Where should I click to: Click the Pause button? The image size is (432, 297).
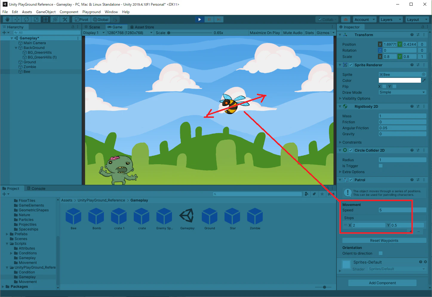209,19
